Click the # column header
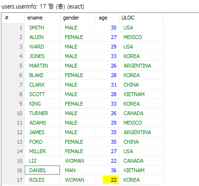The width and height of the screenshot is (199, 186). [13, 18]
